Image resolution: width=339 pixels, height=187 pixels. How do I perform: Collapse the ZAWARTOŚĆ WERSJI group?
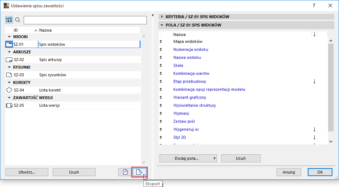click(9, 98)
